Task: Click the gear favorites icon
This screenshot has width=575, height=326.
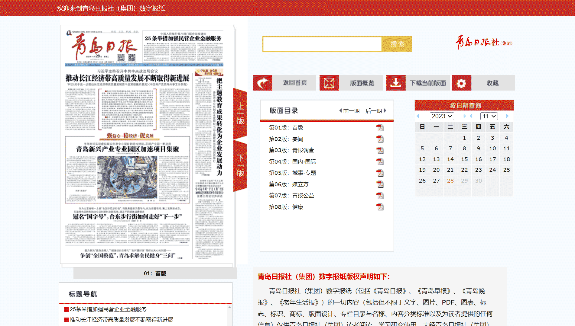Action: coord(461,83)
